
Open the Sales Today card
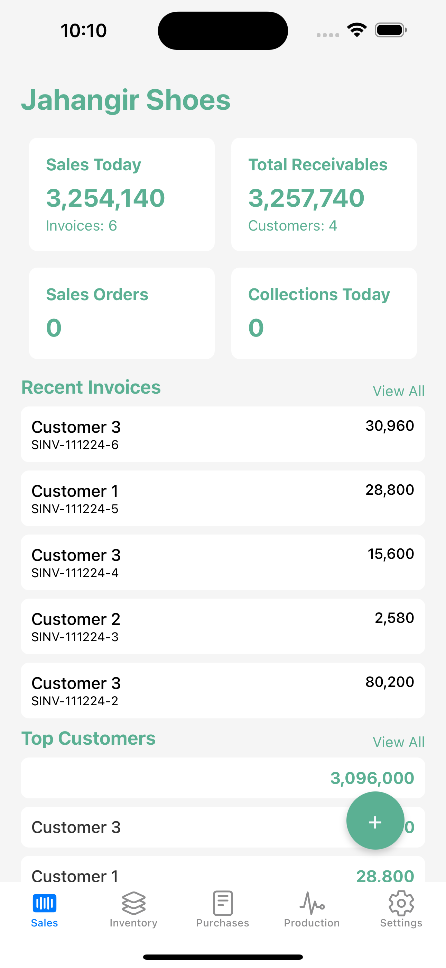[122, 194]
